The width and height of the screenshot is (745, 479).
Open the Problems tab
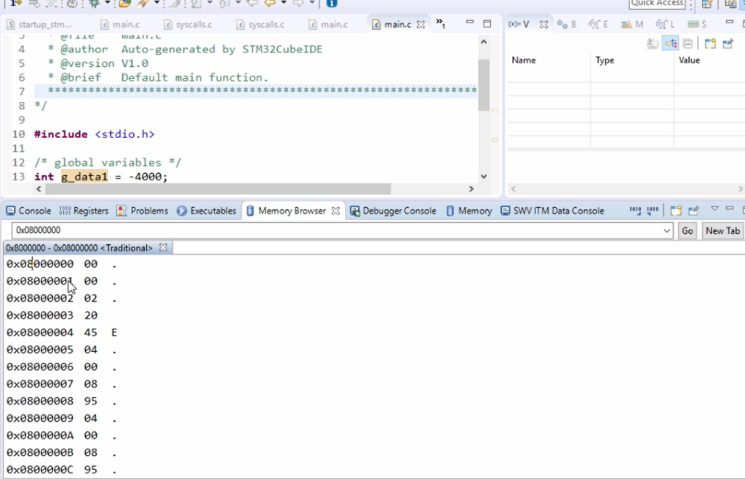[x=142, y=211]
